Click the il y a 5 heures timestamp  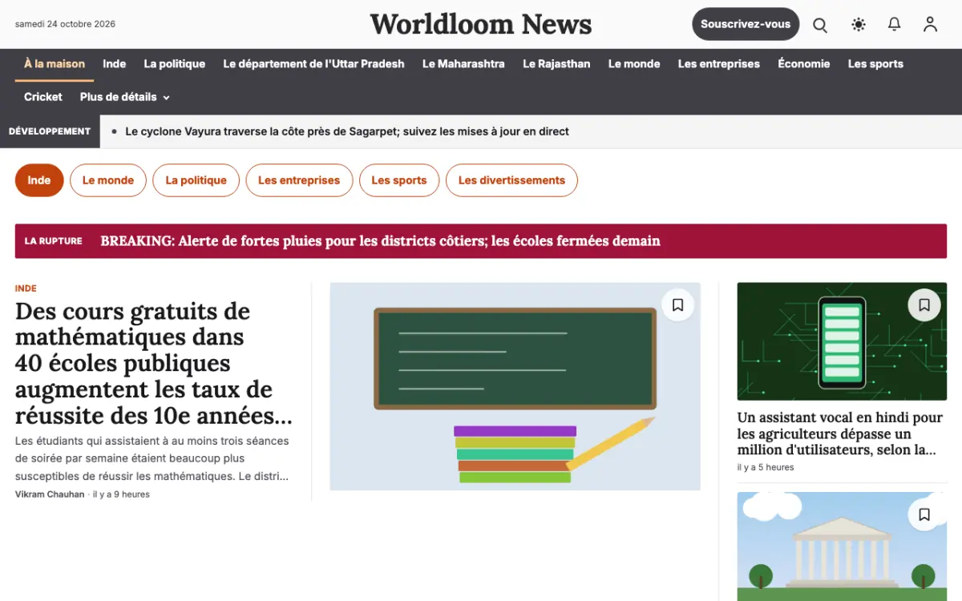click(x=766, y=467)
